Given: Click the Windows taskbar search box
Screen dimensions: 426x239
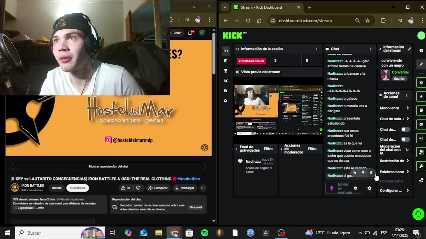Looking at the screenshot, I should 60,233.
